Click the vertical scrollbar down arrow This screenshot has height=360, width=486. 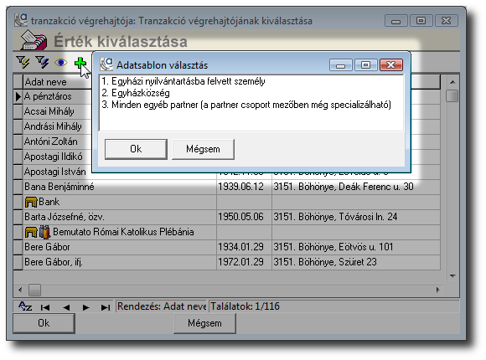point(452,275)
